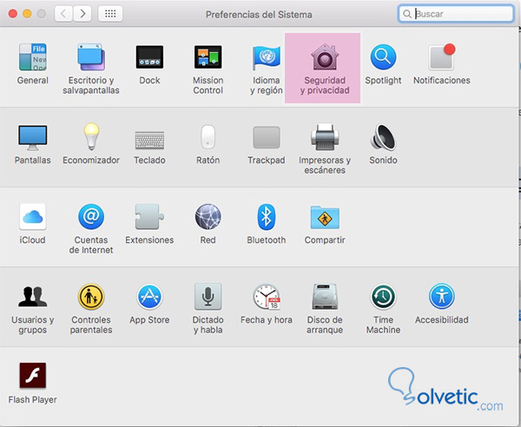521x427 pixels.
Task: Open Ratón mouse preferences
Action: [208, 136]
